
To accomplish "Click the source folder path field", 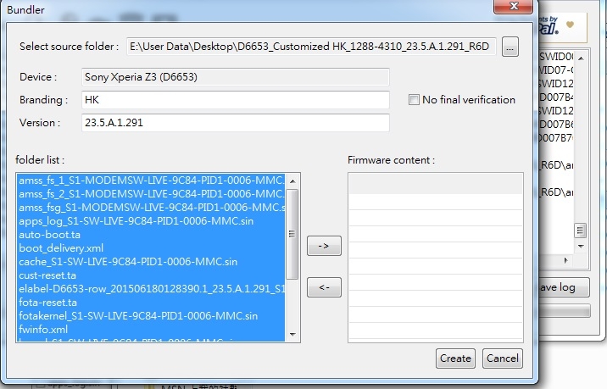I will click(311, 47).
